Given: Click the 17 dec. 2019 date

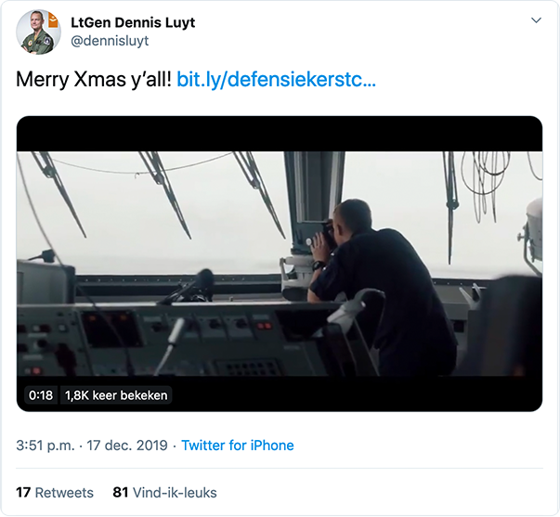Looking at the screenshot, I should [126, 446].
